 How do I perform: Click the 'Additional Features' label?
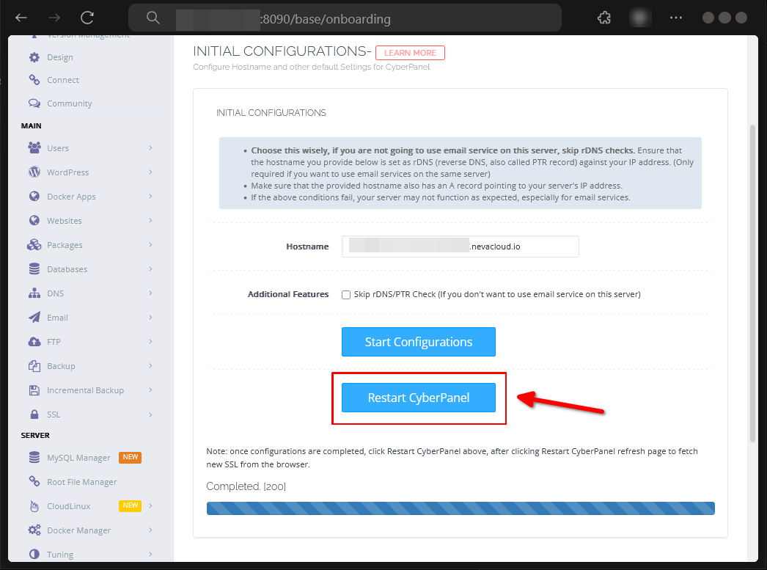click(288, 294)
